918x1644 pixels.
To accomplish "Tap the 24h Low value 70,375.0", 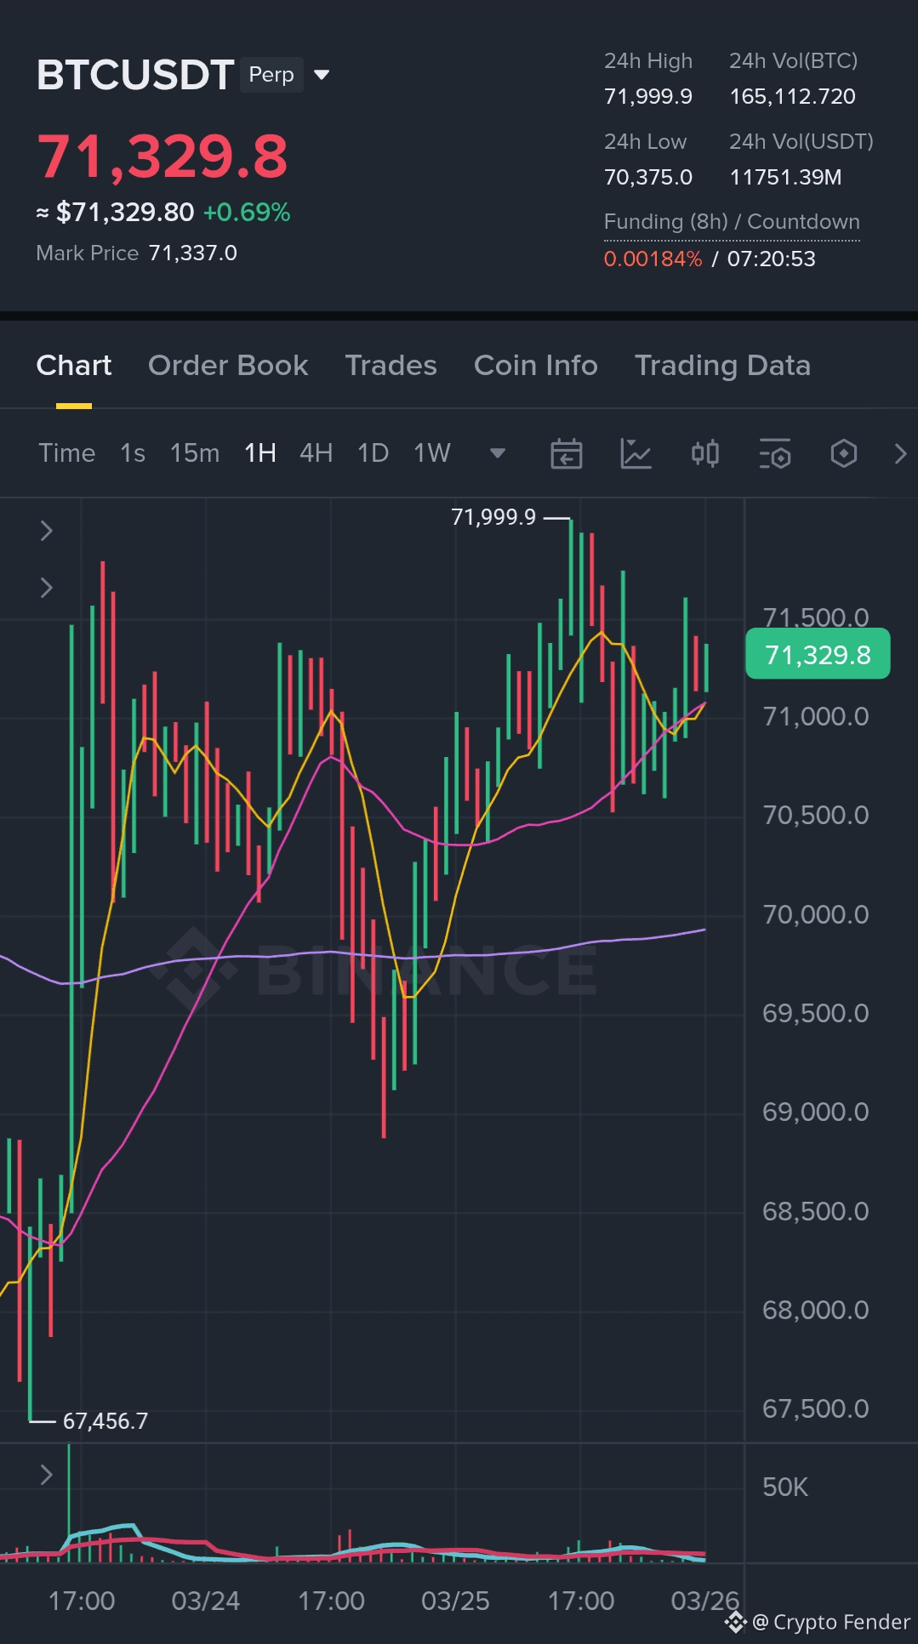I will [648, 177].
